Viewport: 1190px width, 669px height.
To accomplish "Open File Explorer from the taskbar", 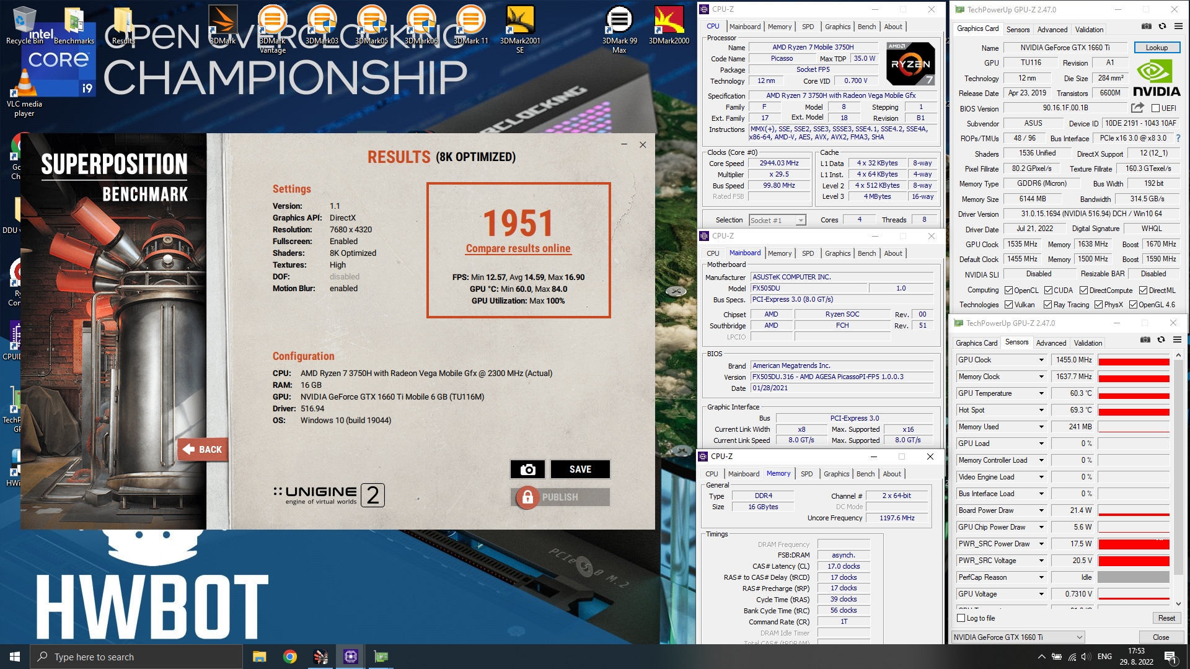I will tap(259, 657).
